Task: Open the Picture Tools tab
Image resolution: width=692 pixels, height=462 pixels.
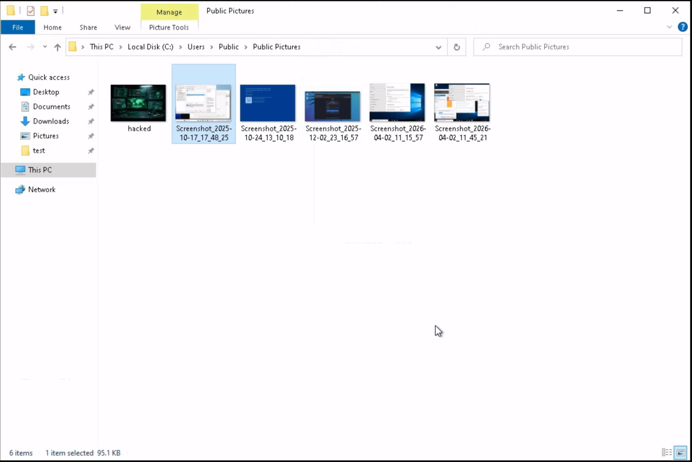Action: (169, 27)
